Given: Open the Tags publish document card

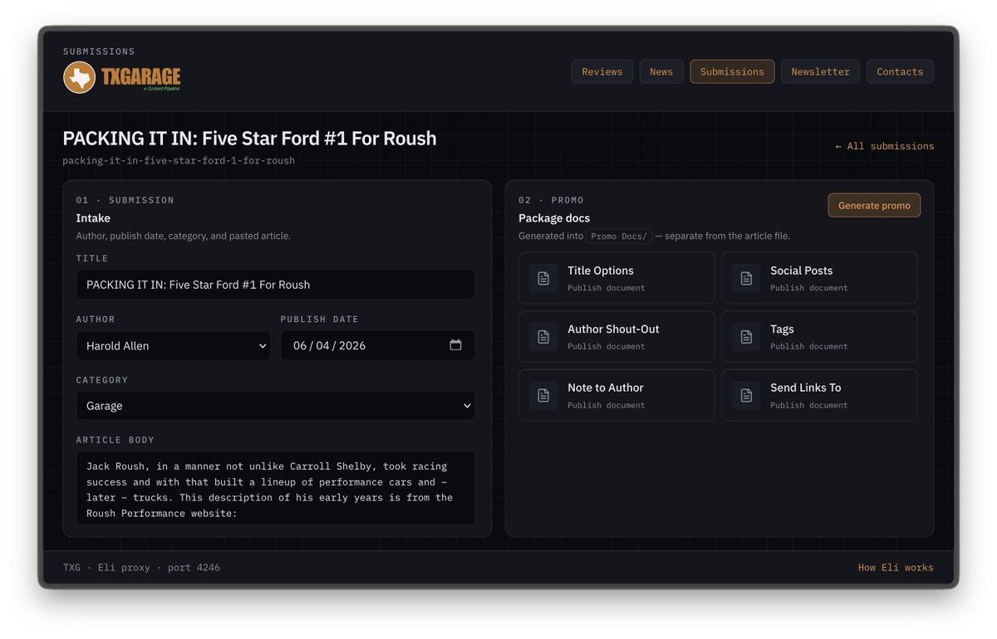Looking at the screenshot, I should click(819, 337).
